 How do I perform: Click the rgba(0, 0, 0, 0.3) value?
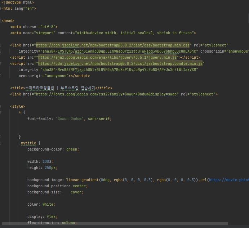pos(177,180)
